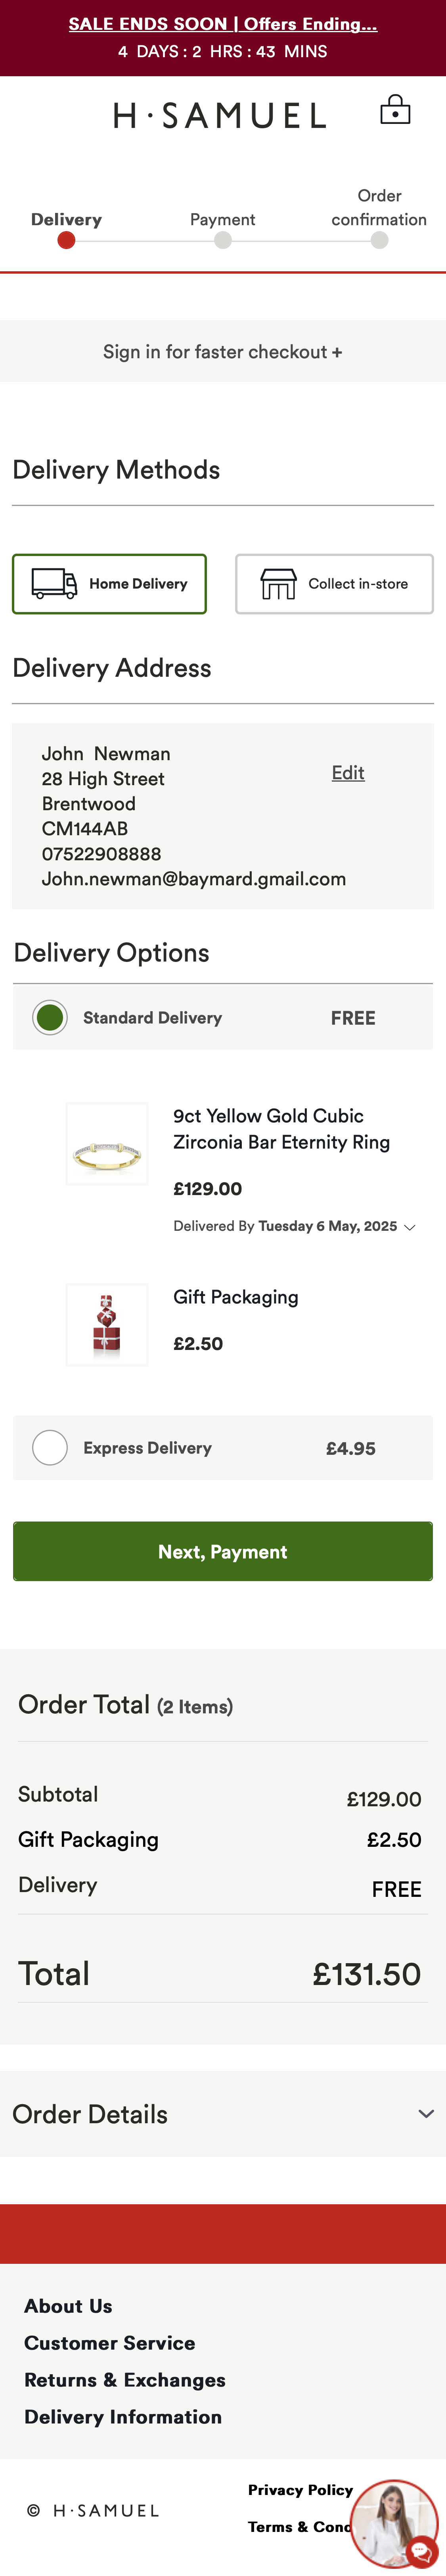The width and height of the screenshot is (446, 2576).
Task: Select the Standard Delivery radio button
Action: pyautogui.click(x=50, y=1017)
